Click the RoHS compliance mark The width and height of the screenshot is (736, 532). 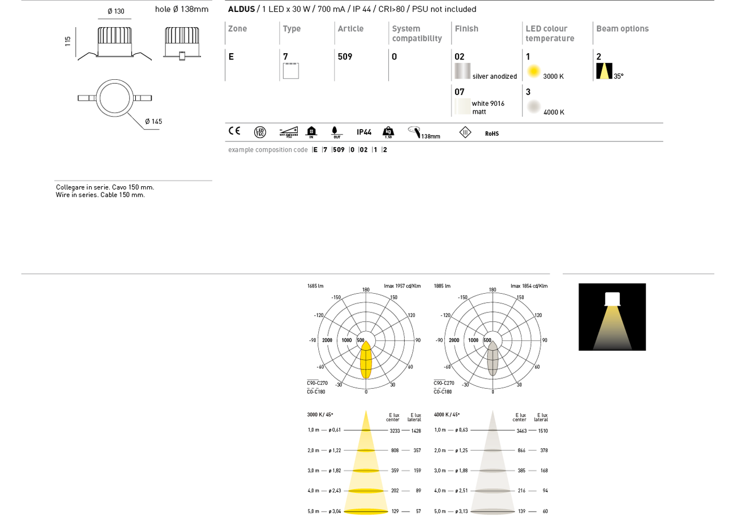coord(492,134)
